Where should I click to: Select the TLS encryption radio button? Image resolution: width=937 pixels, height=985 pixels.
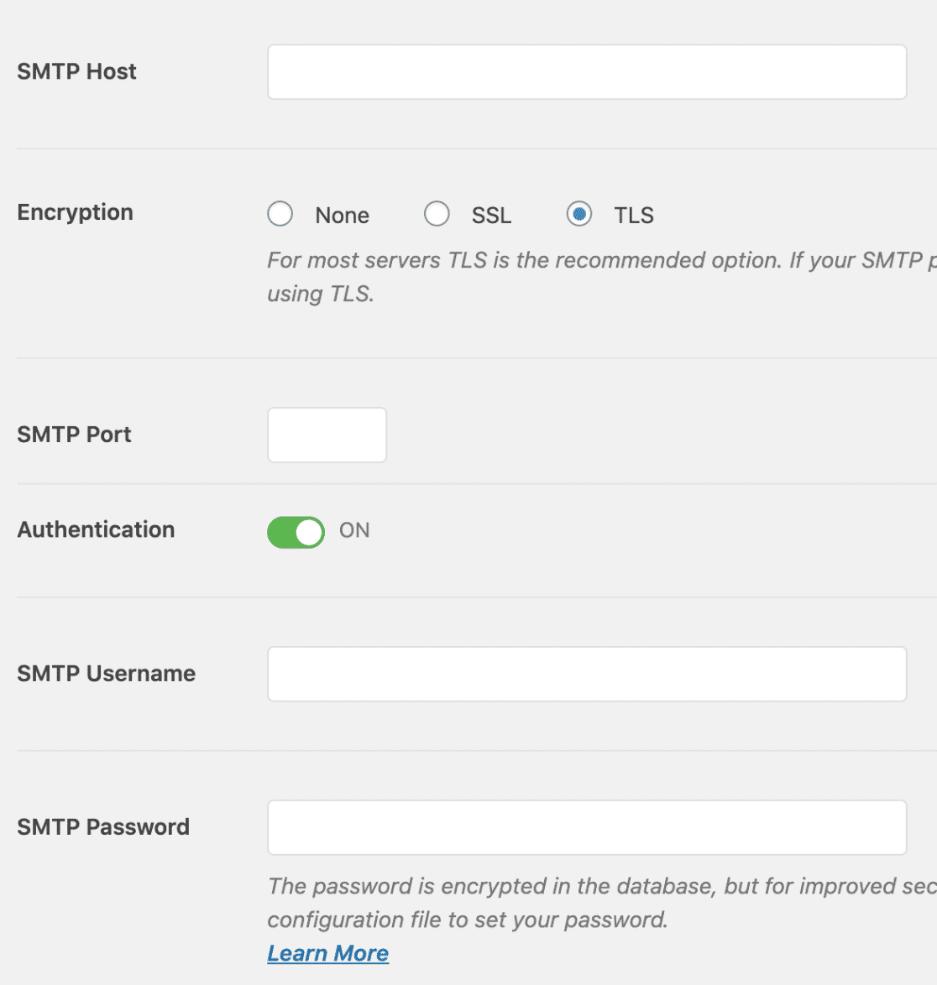[578, 214]
